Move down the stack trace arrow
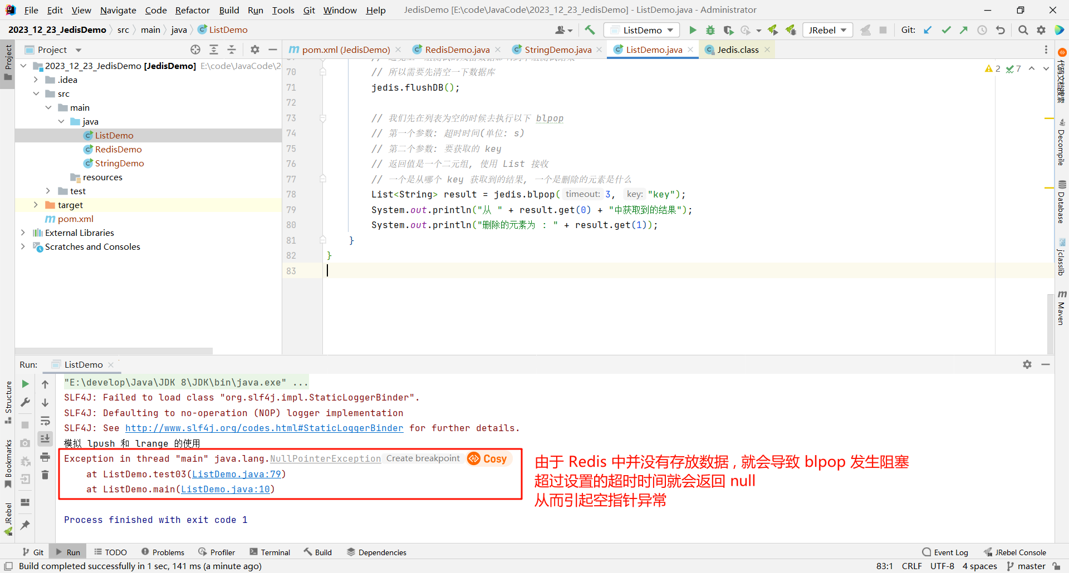 [45, 402]
